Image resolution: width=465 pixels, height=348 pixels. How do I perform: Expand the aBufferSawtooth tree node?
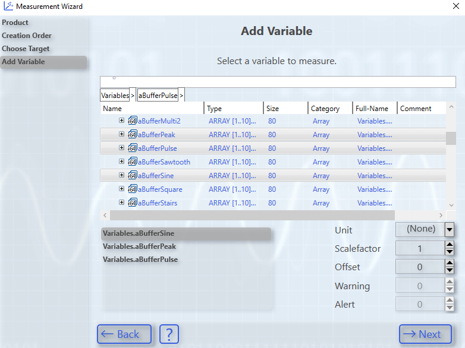(121, 161)
